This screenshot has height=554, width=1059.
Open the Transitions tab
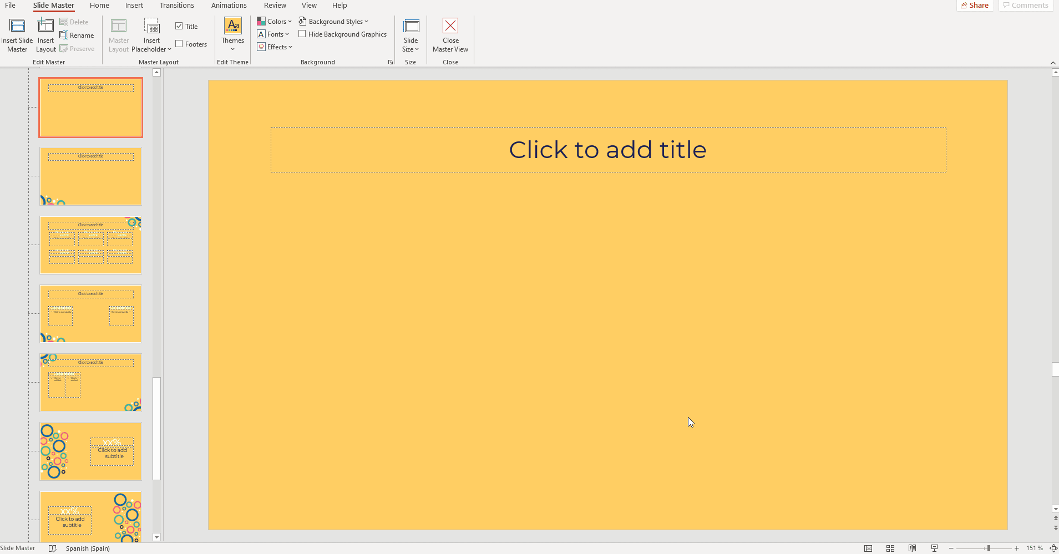point(177,6)
